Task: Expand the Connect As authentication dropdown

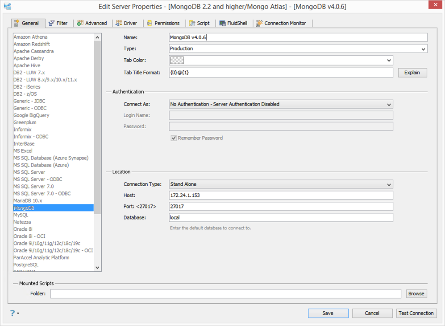Action: [281, 104]
